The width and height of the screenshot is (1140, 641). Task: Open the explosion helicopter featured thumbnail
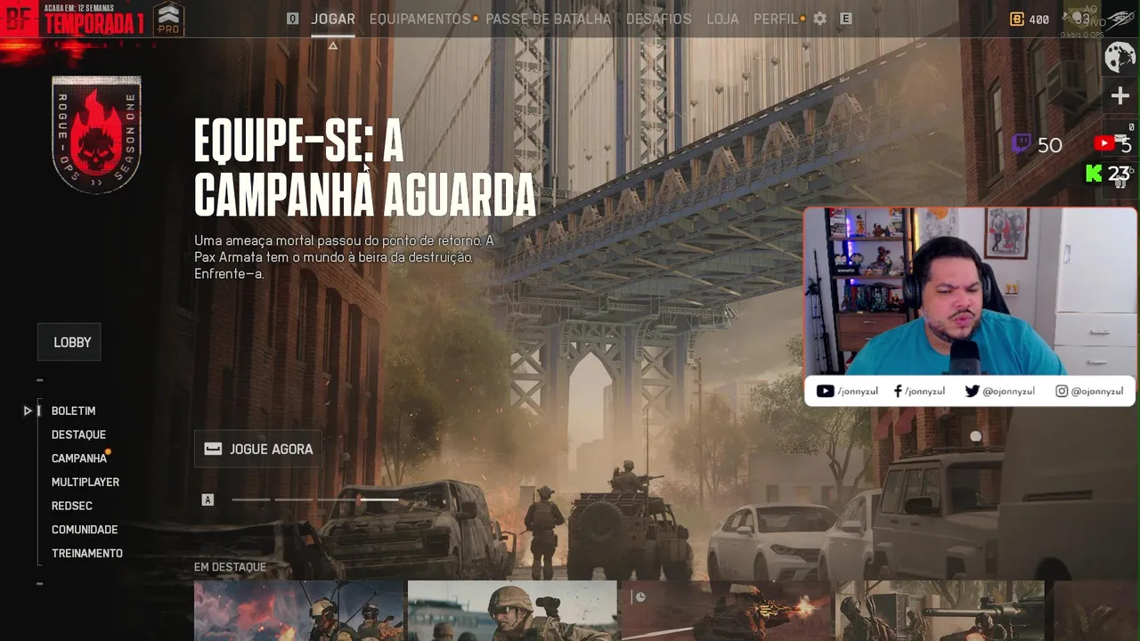coord(299,611)
